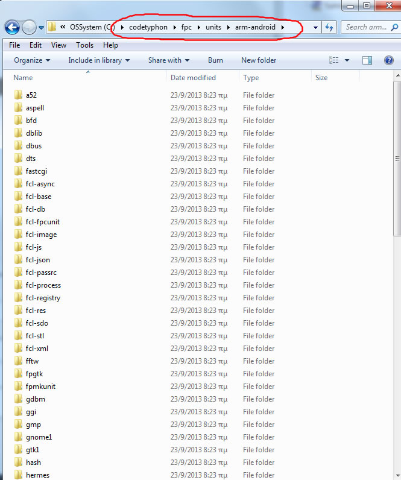
Task: Select the aspell folder icon
Action: (18, 107)
